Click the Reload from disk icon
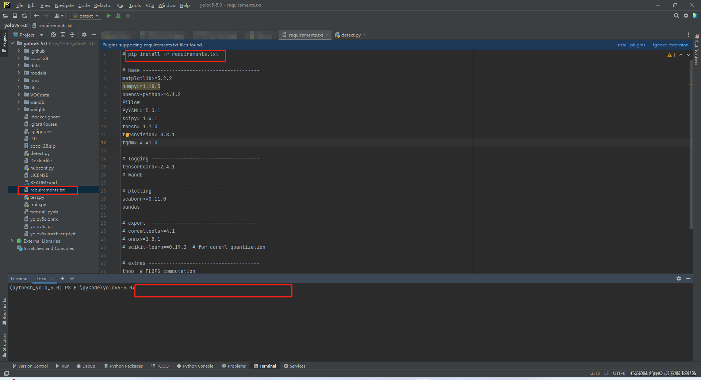This screenshot has width=701, height=380. [24, 16]
